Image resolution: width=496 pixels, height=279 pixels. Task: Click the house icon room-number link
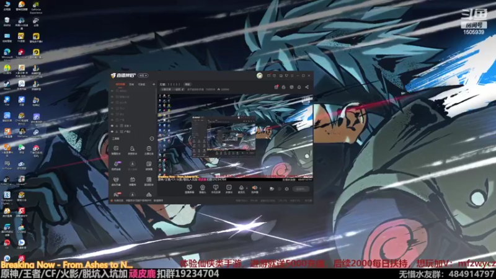pos(223,89)
